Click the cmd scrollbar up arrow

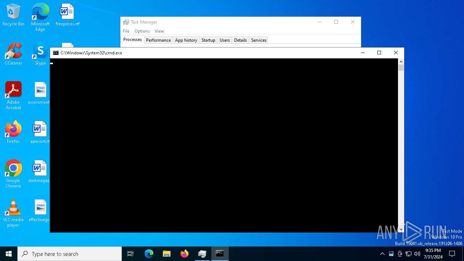pyautogui.click(x=401, y=62)
